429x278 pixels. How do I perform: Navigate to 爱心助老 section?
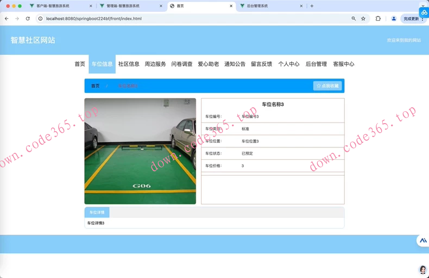[x=208, y=64]
